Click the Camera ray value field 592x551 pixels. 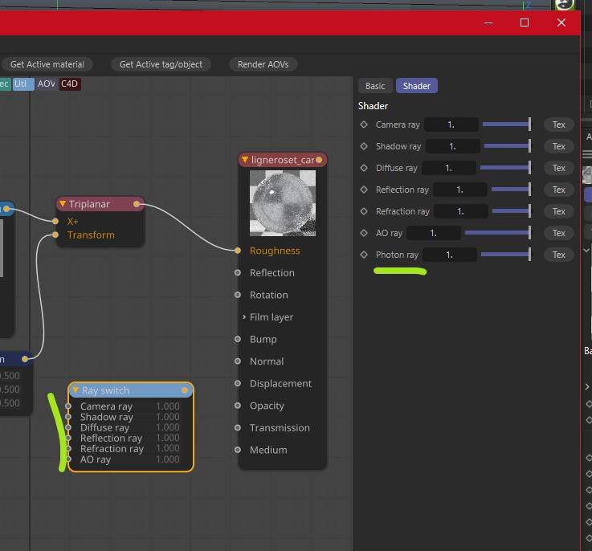click(x=451, y=124)
